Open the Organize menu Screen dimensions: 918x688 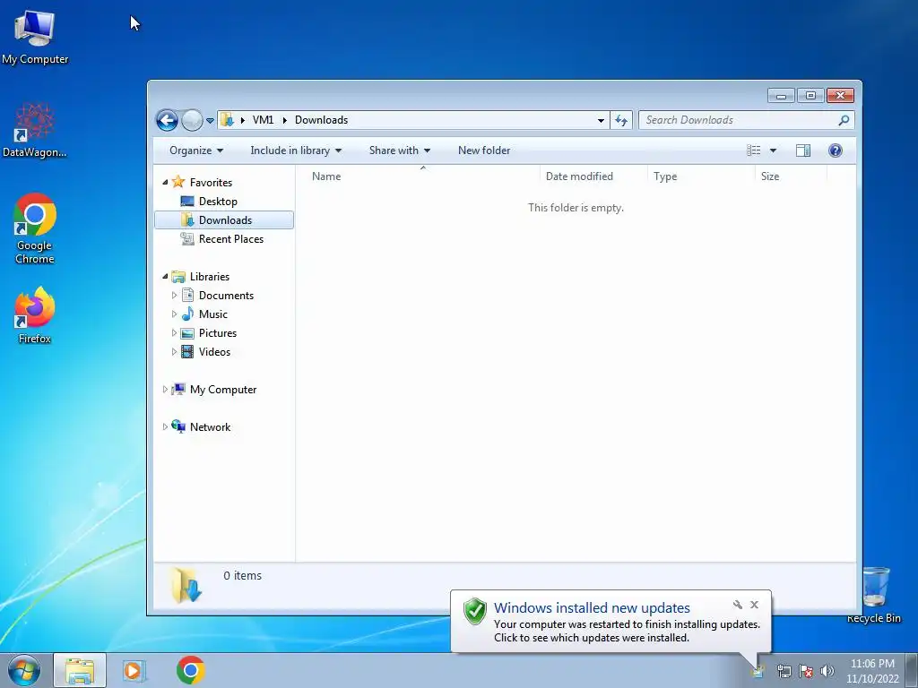pyautogui.click(x=196, y=150)
